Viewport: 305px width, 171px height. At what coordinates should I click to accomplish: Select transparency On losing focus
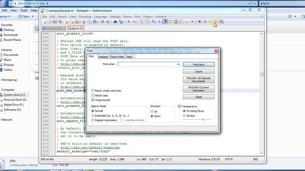pyautogui.click(x=184, y=111)
